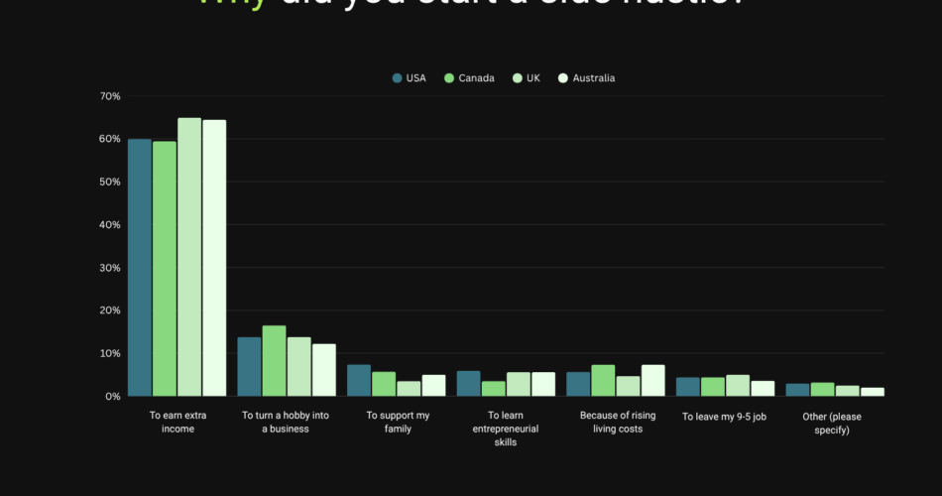Click the USA legend color dot
The image size is (942, 496).
tap(397, 78)
